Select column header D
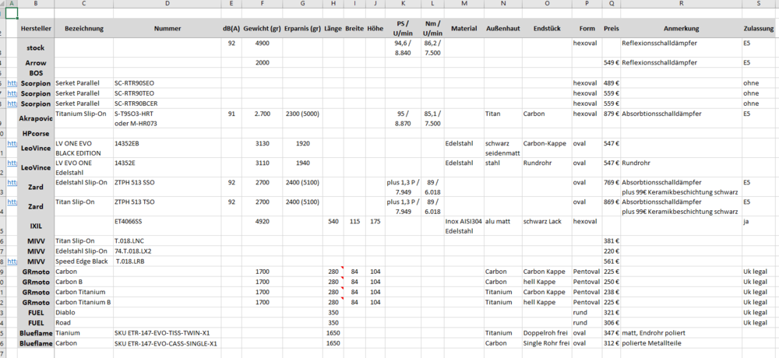 pyautogui.click(x=167, y=4)
